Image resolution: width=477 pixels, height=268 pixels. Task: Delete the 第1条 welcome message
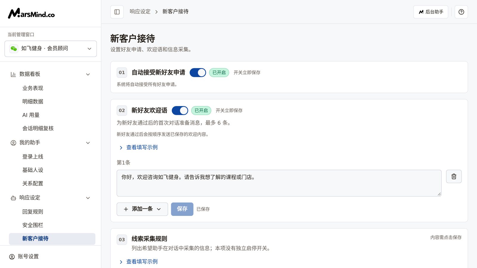coord(454,177)
